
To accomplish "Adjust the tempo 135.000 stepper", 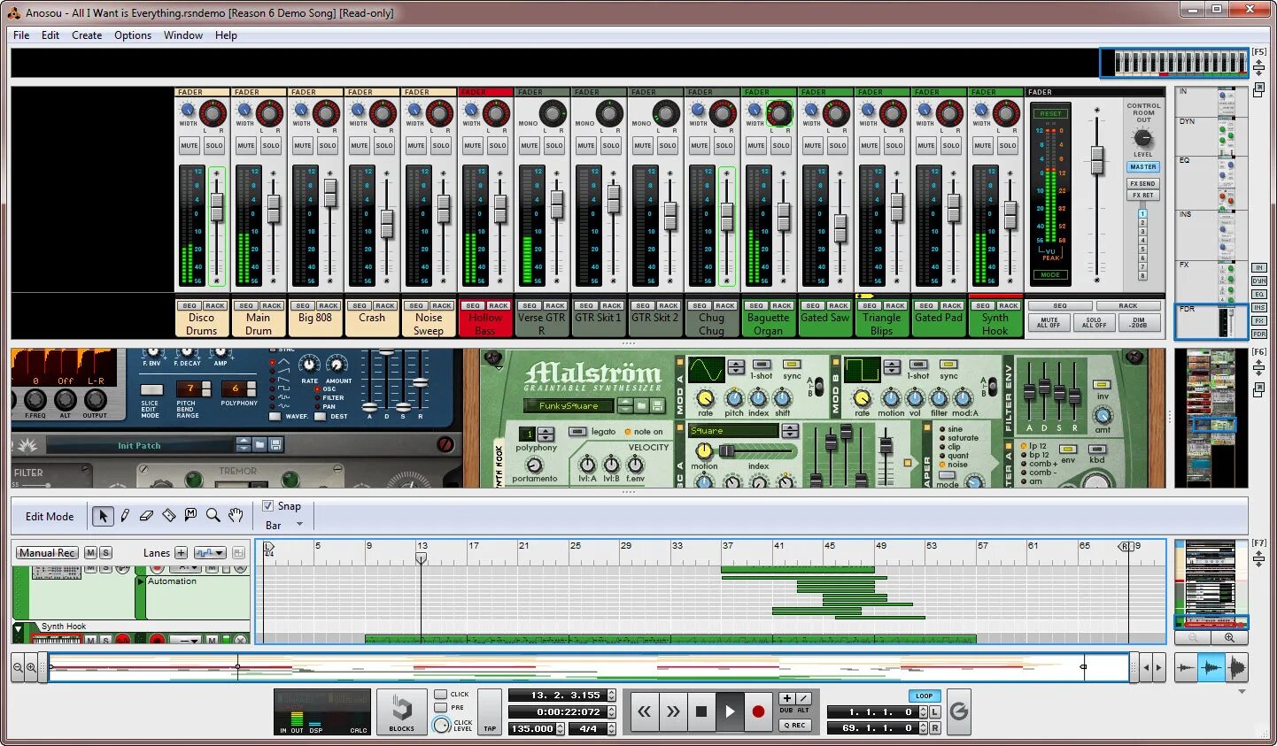I will coord(561,728).
